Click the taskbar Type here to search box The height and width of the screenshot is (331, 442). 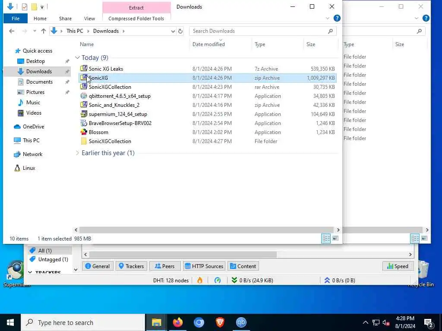(83, 322)
